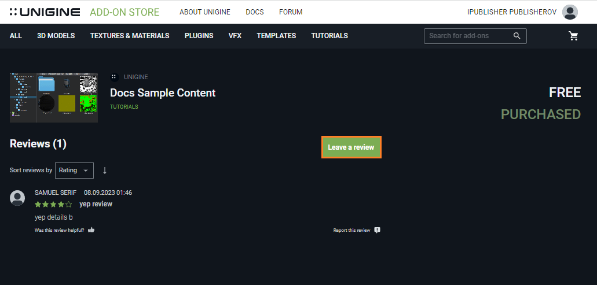Click 'Was this review helpful?' text

coord(60,230)
